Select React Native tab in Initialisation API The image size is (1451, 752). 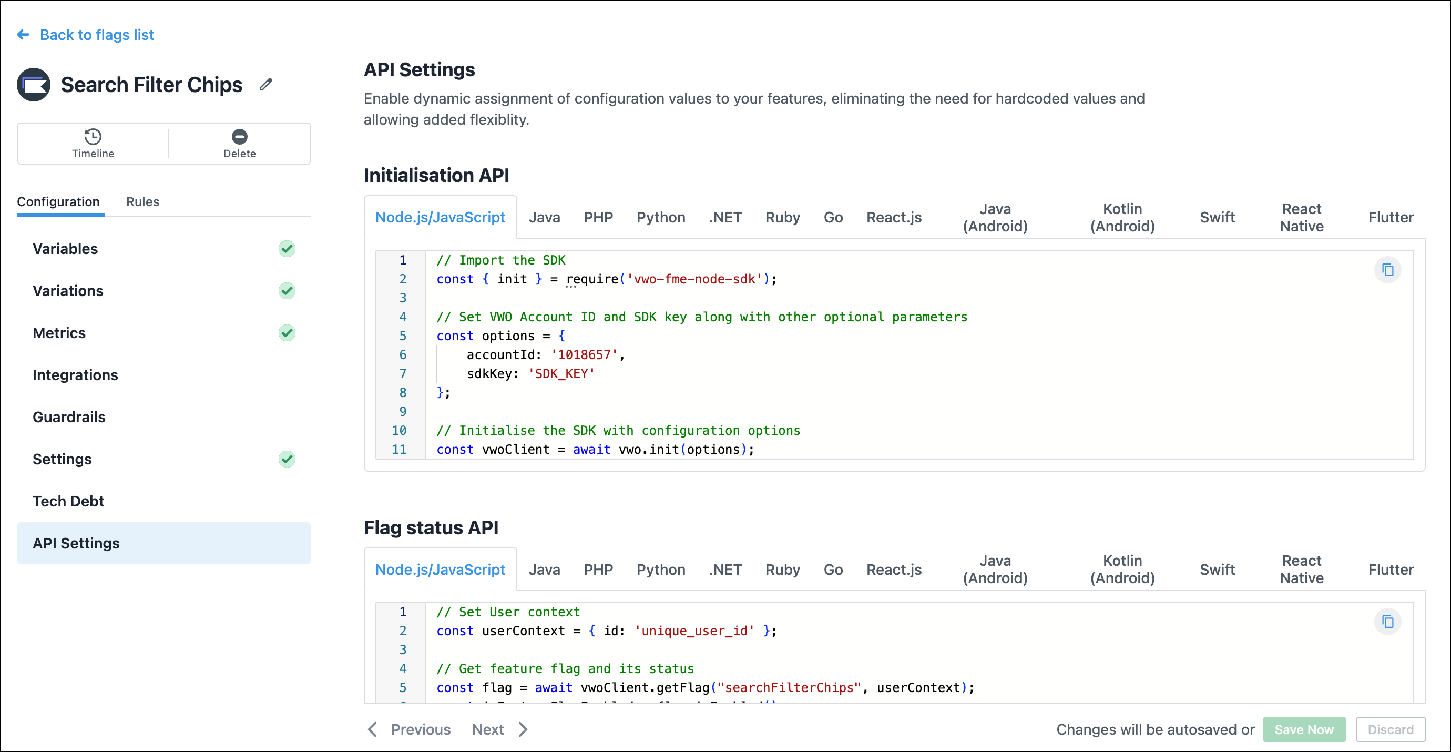point(1301,217)
